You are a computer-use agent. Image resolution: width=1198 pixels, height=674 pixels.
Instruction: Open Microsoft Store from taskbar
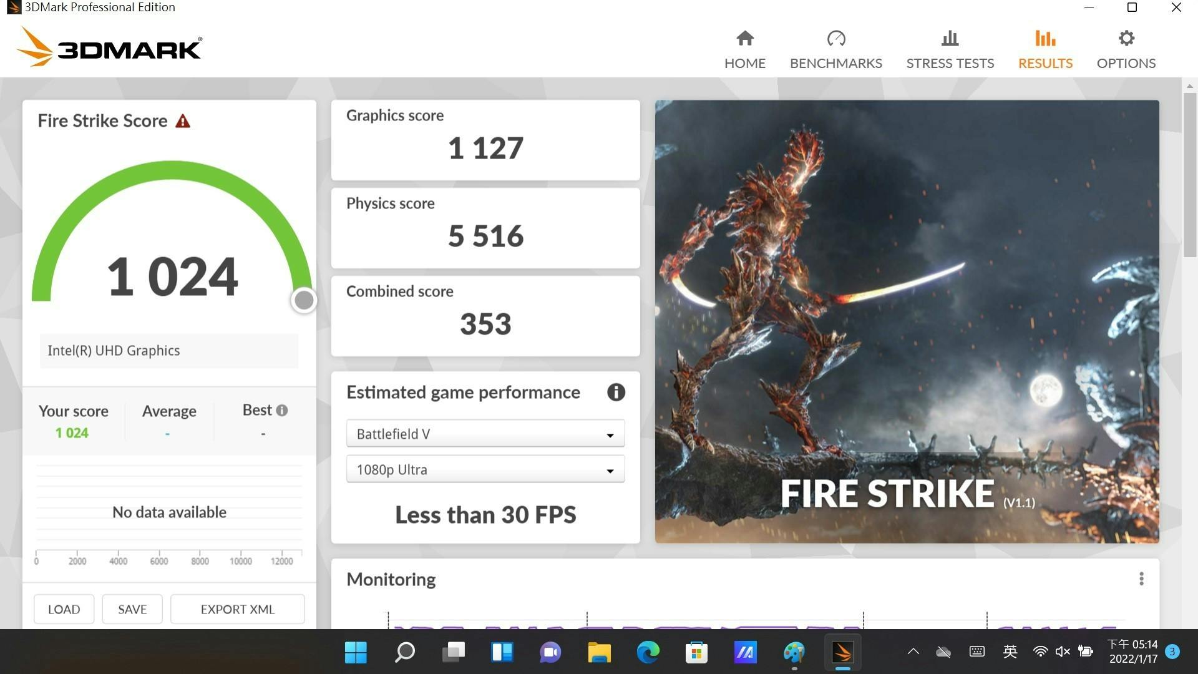tap(696, 652)
